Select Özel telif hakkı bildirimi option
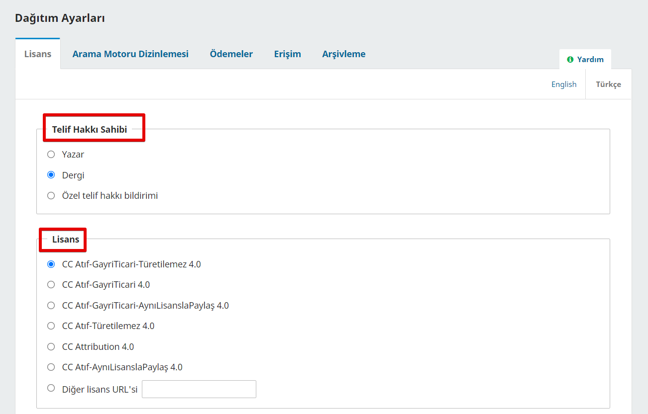Image resolution: width=648 pixels, height=414 pixels. click(51, 196)
